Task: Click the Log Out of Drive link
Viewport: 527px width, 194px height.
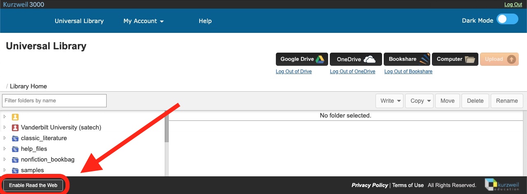Action: pyautogui.click(x=294, y=72)
